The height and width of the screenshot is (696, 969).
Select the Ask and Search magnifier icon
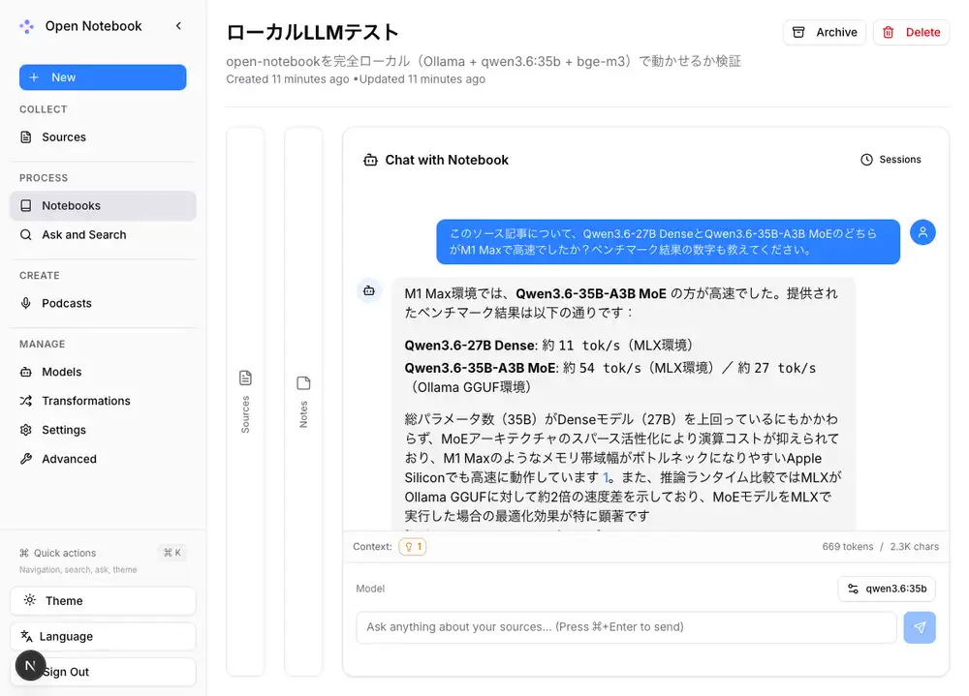27,234
